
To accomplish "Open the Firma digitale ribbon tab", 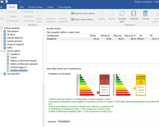I will (x=65, y=7).
